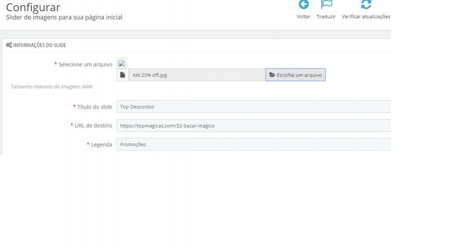Click the 'INFORMAÇÕES DO SLIDE' heading
The width and height of the screenshot is (467, 246).
click(x=39, y=45)
